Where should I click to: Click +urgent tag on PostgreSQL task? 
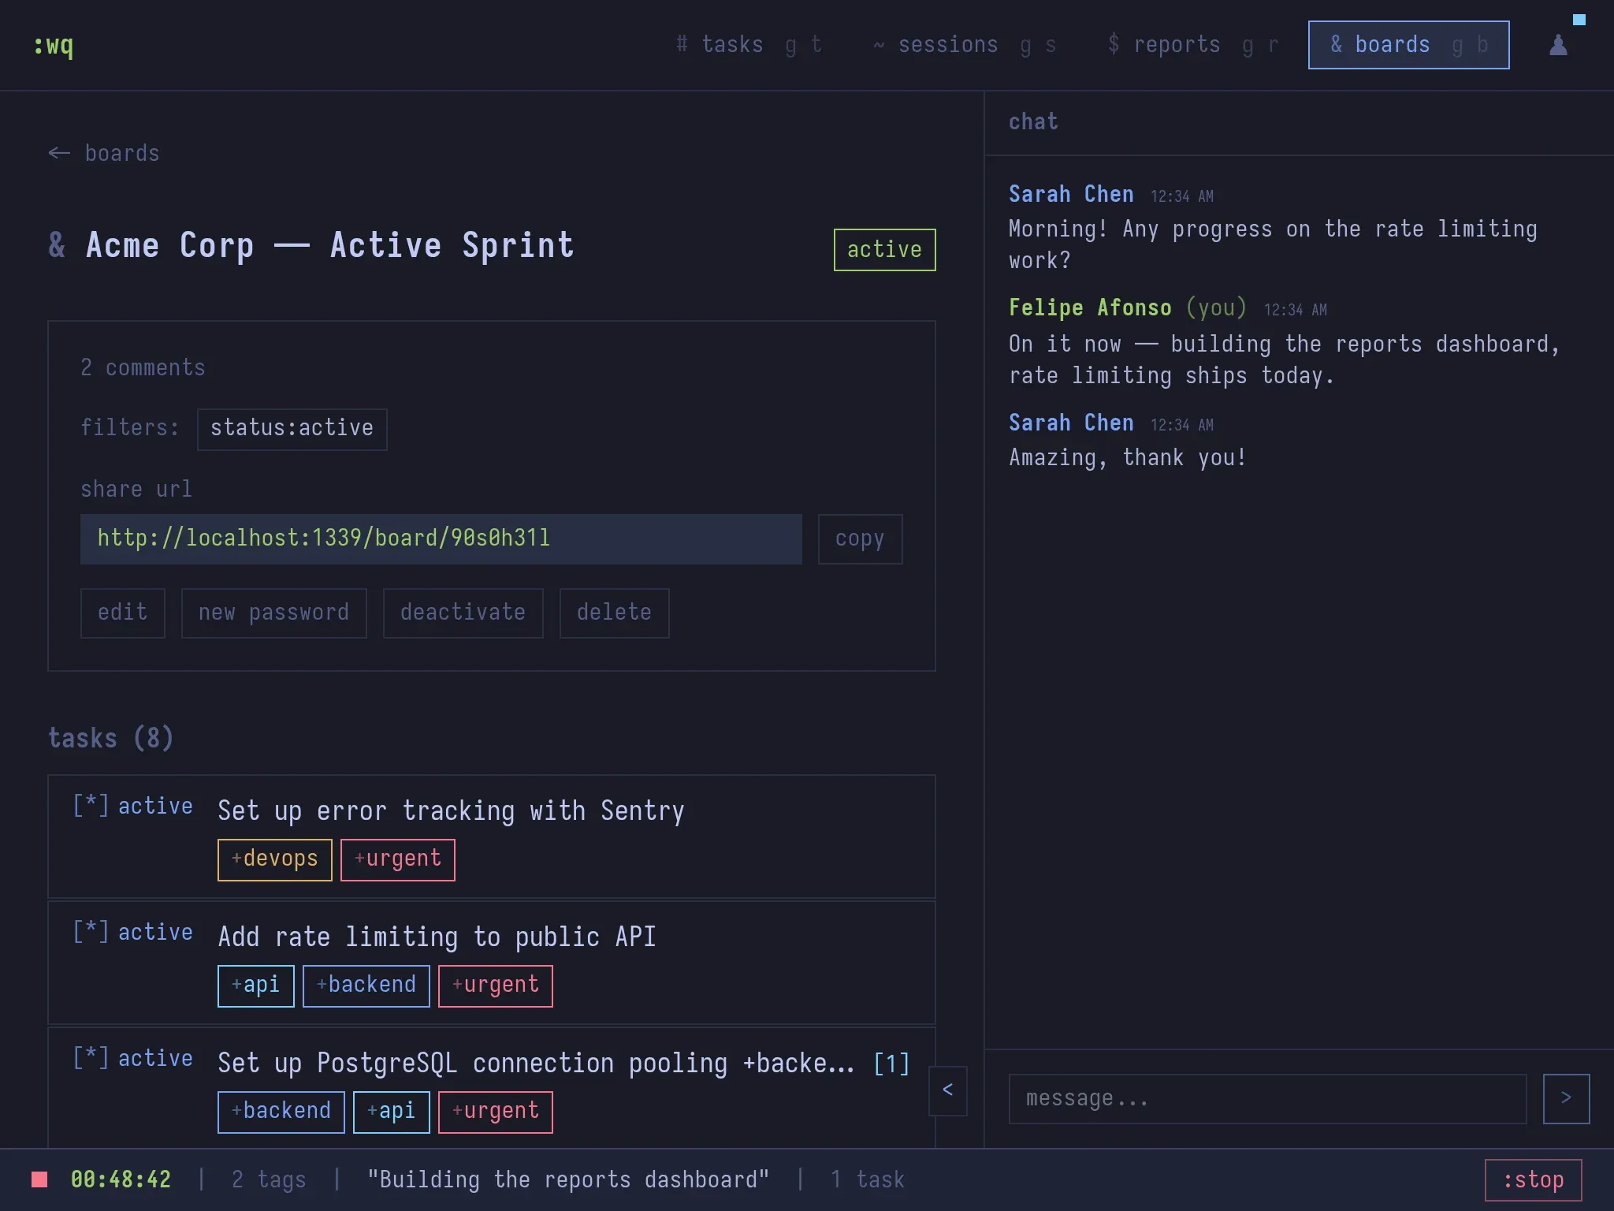pos(495,1112)
